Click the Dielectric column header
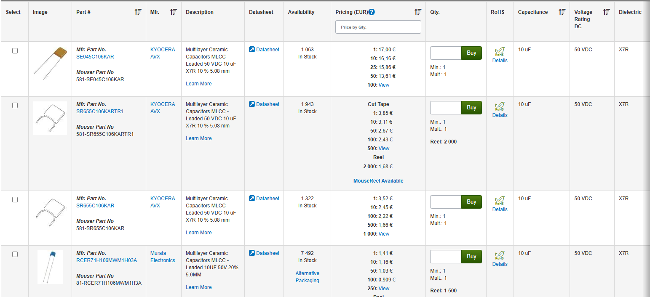650x297 pixels. (630, 12)
